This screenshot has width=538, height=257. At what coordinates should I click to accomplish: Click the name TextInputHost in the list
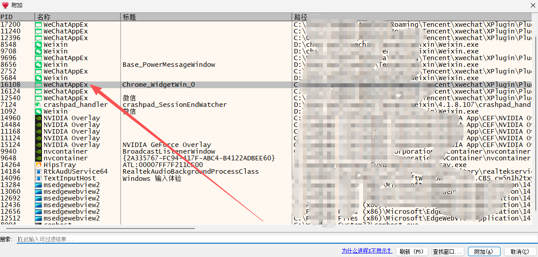coord(70,178)
